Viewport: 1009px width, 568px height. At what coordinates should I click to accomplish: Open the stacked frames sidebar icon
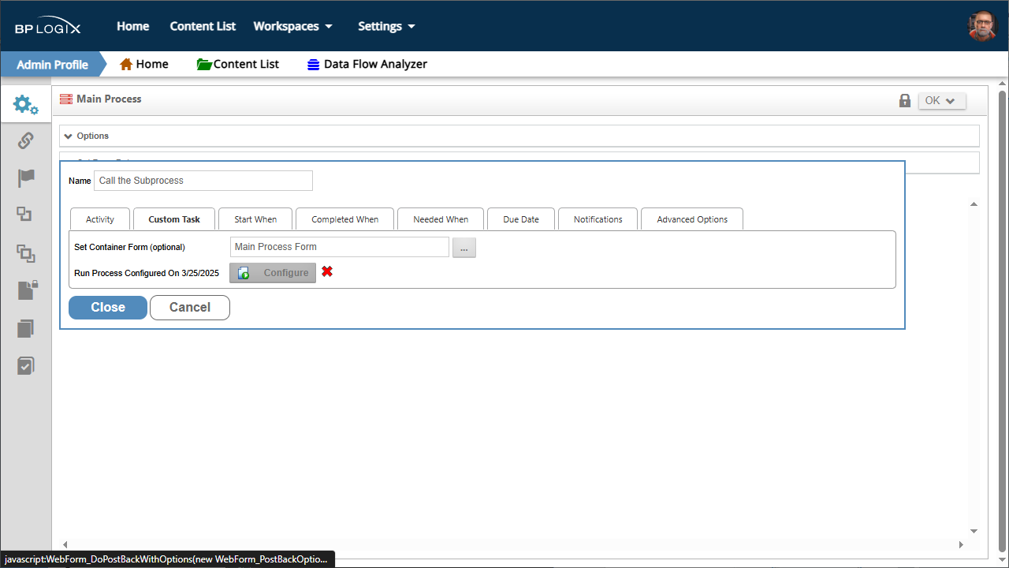pyautogui.click(x=26, y=252)
